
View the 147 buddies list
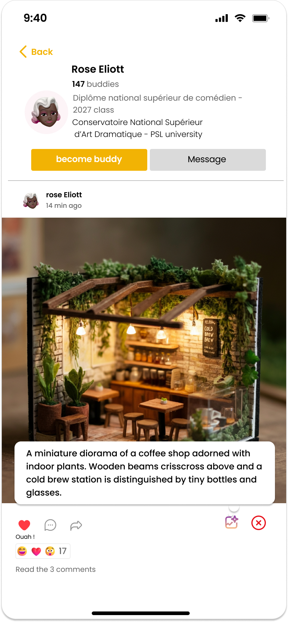pyautogui.click(x=95, y=84)
